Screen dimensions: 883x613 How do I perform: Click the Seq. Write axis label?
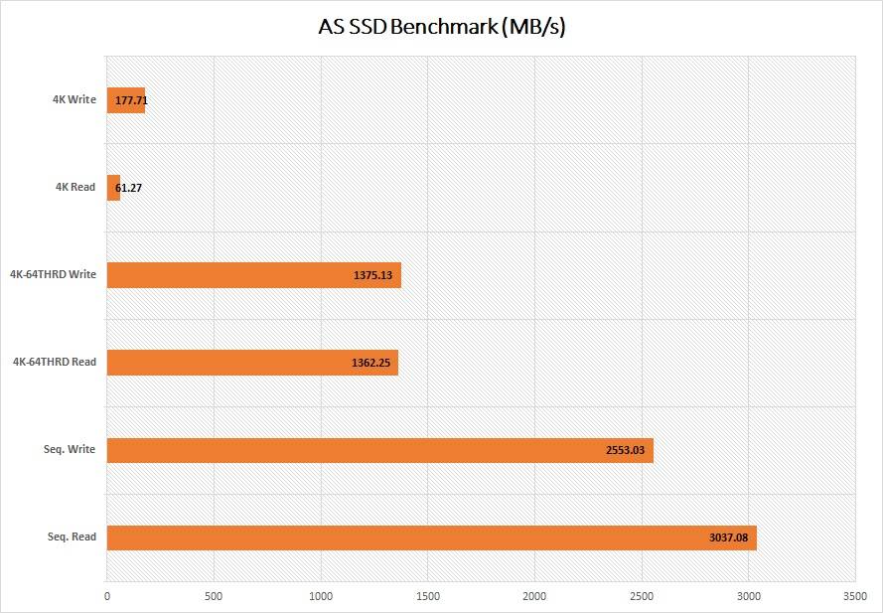point(70,450)
